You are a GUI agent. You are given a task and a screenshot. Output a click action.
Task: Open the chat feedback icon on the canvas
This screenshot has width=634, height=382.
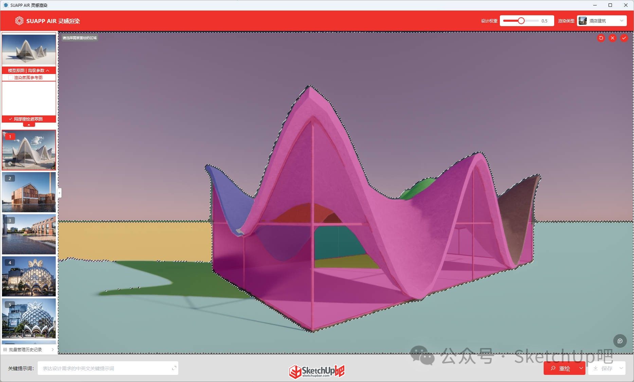coord(620,341)
